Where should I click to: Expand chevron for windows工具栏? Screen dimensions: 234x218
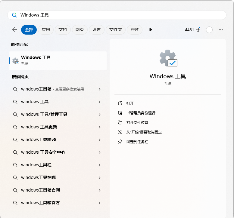coord(100,165)
